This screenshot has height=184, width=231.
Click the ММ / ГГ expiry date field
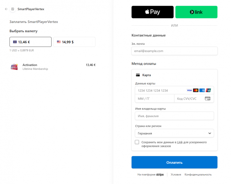(154, 99)
